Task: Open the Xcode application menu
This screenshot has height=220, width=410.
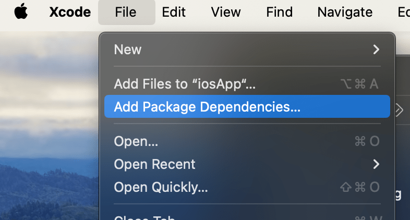Action: tap(70, 12)
